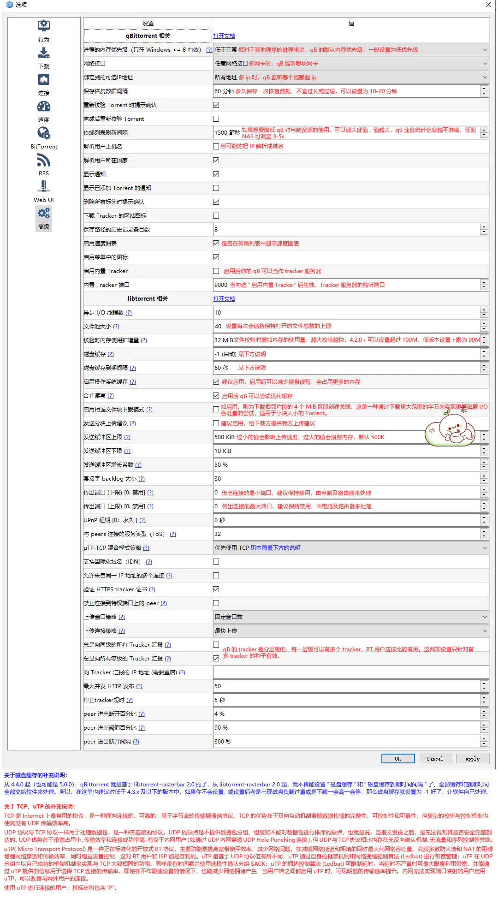Screen dimensions: 498x904
Task: Open the 速度 (Speed) gauge icon
Action: click(44, 106)
